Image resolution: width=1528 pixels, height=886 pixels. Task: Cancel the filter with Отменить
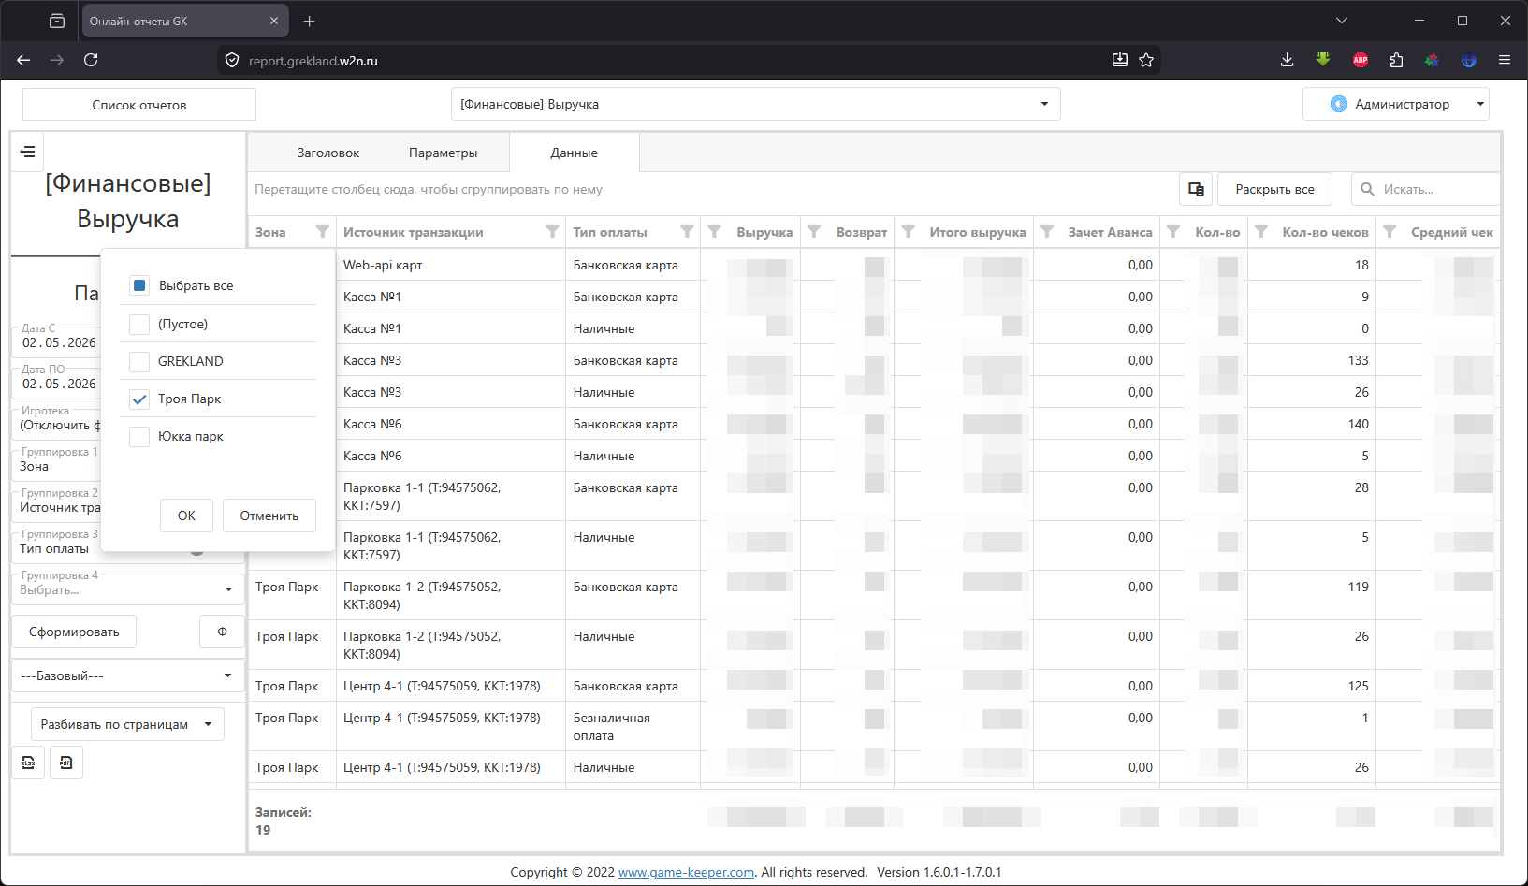pyautogui.click(x=269, y=516)
